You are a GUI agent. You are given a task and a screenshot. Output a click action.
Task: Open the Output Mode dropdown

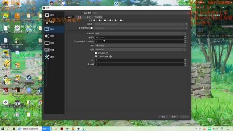tap(140, 13)
